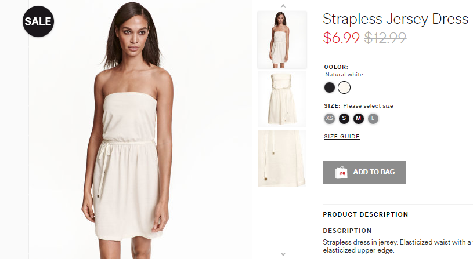Click the Add to Bag button
Image resolution: width=473 pixels, height=259 pixels.
pos(364,172)
